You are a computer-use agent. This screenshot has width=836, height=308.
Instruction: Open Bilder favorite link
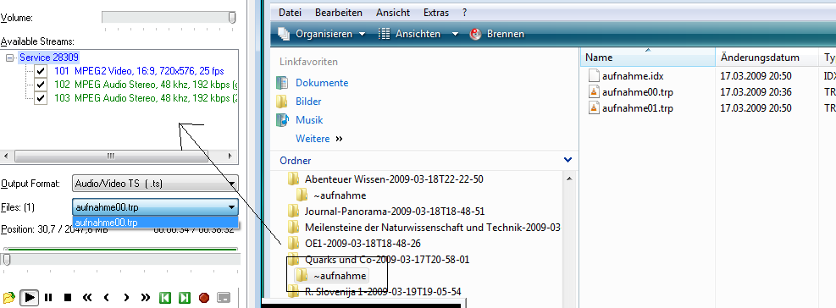[308, 102]
